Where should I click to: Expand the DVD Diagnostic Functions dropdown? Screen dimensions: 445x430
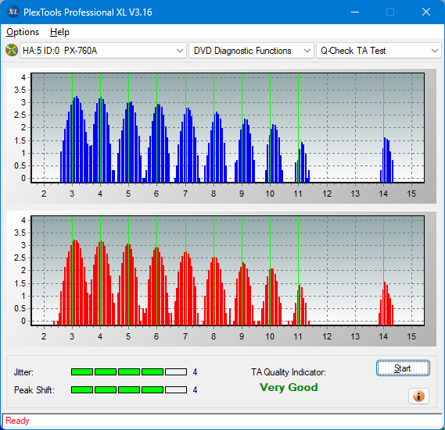tap(251, 51)
